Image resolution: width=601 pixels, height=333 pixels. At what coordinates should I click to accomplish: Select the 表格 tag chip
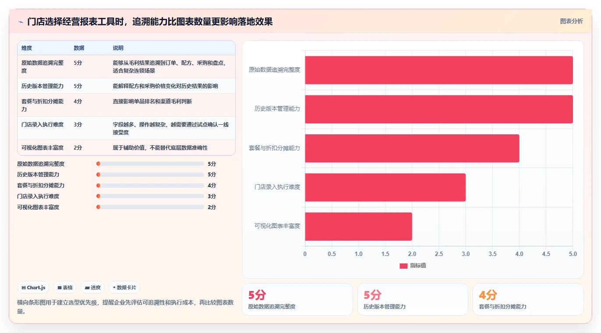click(x=65, y=287)
